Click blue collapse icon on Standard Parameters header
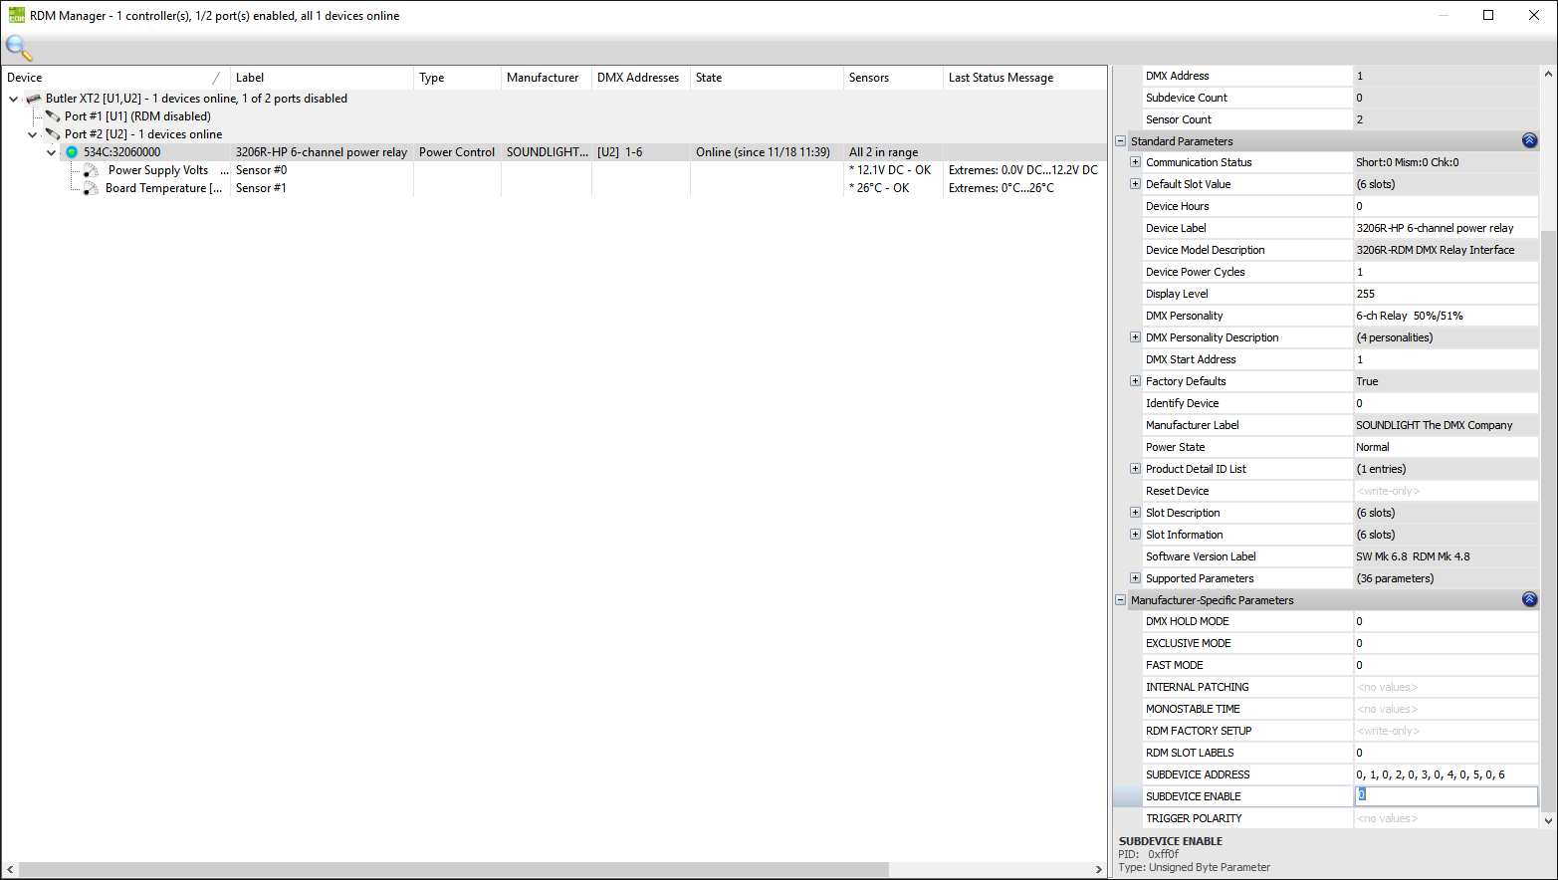1558x880 pixels. pos(1529,141)
